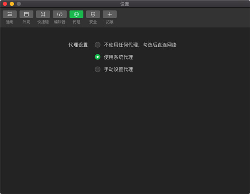Click the 不使用任何代理，勾选后直连网络 option text
The width and height of the screenshot is (250, 194).
[140, 45]
